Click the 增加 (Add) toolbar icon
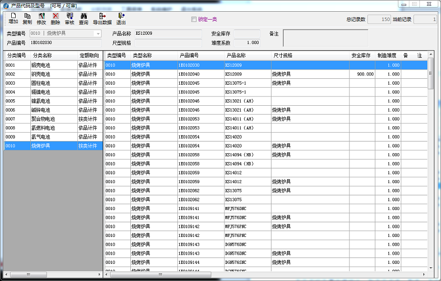The height and width of the screenshot is (281, 441). click(x=13, y=19)
